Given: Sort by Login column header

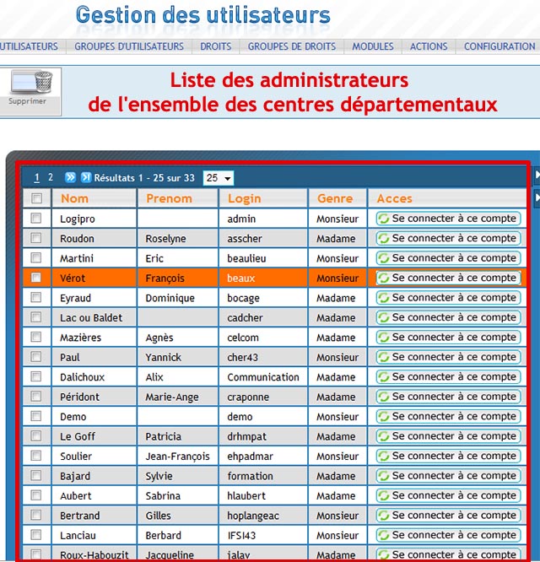Looking at the screenshot, I should tap(245, 198).
